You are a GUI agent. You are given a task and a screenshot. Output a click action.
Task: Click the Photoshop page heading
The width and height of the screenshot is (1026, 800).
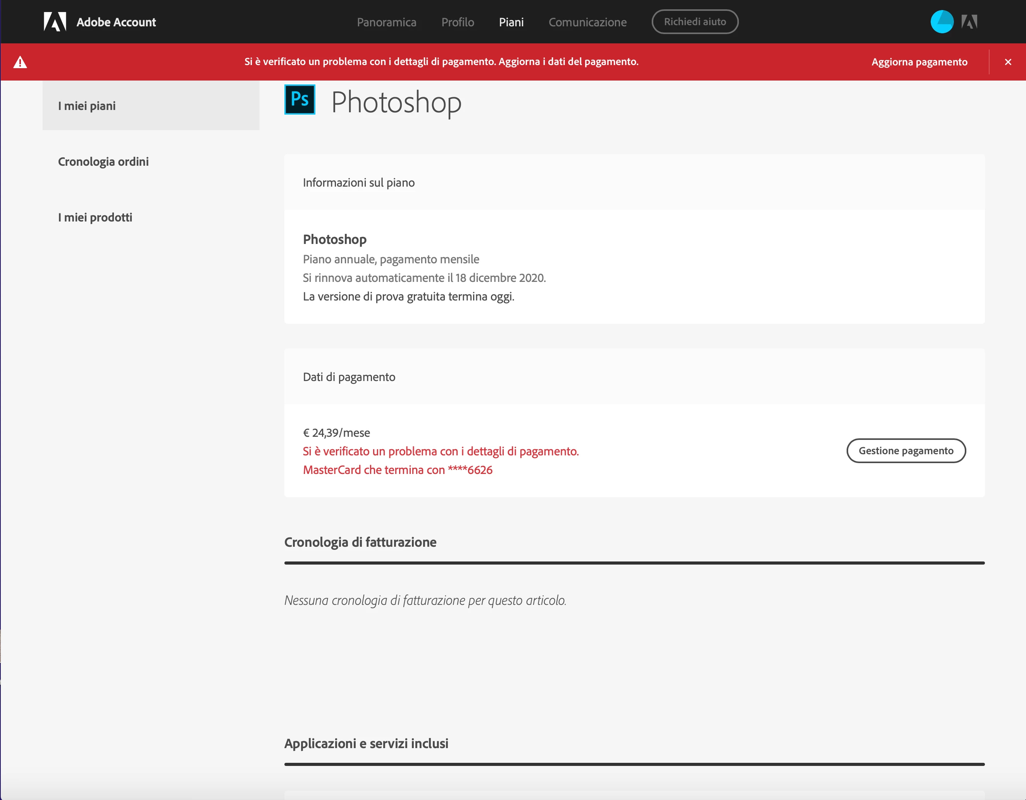pyautogui.click(x=396, y=102)
